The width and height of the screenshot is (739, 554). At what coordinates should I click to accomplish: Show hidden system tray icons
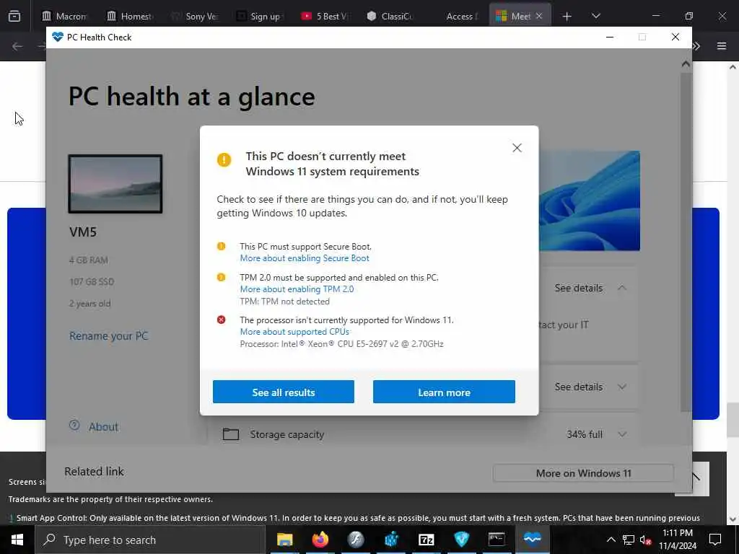tap(611, 540)
